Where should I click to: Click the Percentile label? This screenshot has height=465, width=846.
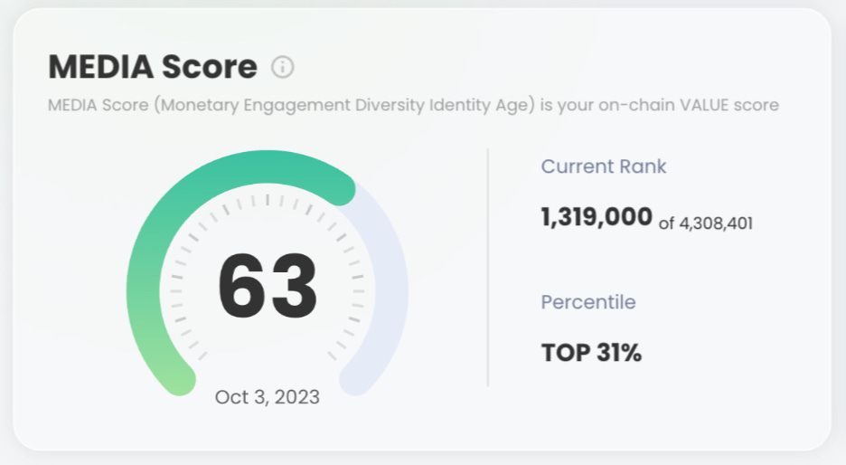click(588, 302)
